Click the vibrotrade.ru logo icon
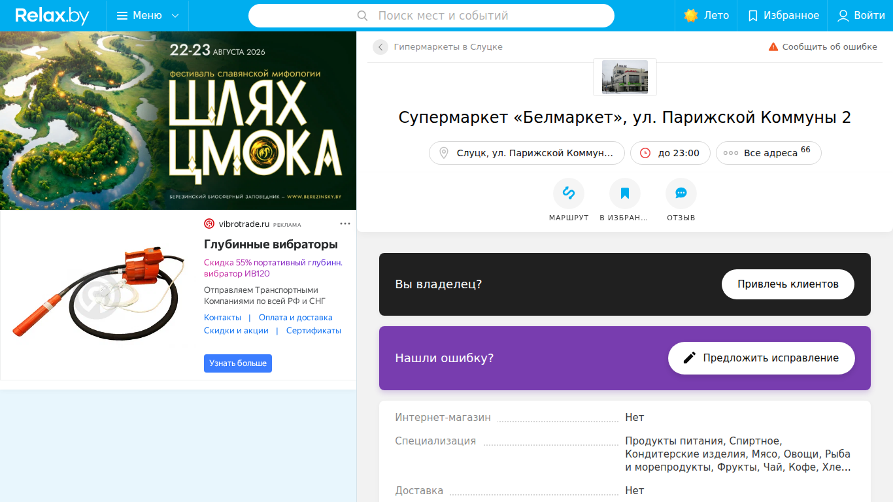893x502 pixels. 209,224
